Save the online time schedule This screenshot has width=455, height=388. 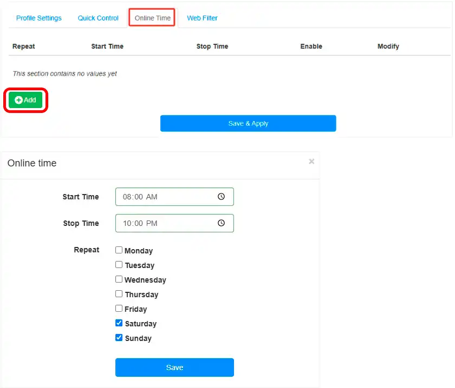point(174,367)
